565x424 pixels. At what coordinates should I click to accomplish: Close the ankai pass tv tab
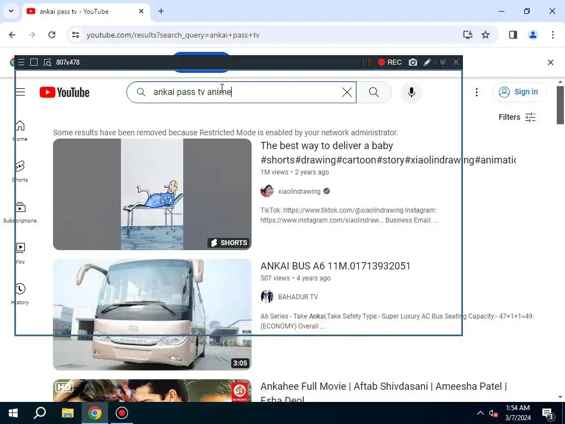(x=141, y=11)
